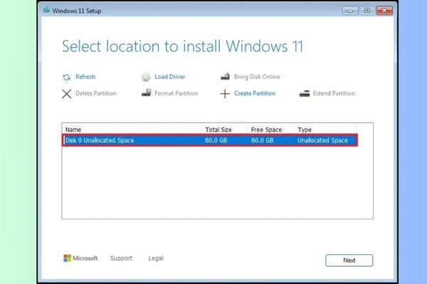The image size is (427, 284).
Task: Click the Load Driver disc icon
Action: click(x=146, y=77)
